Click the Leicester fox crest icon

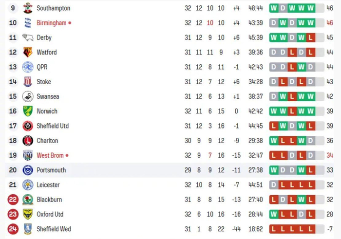tap(28, 185)
